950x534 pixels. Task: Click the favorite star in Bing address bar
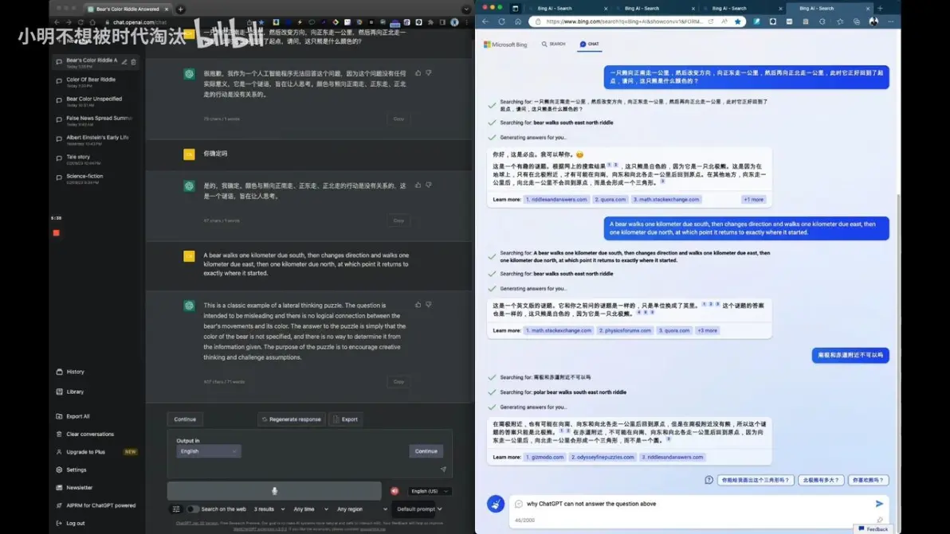point(737,21)
